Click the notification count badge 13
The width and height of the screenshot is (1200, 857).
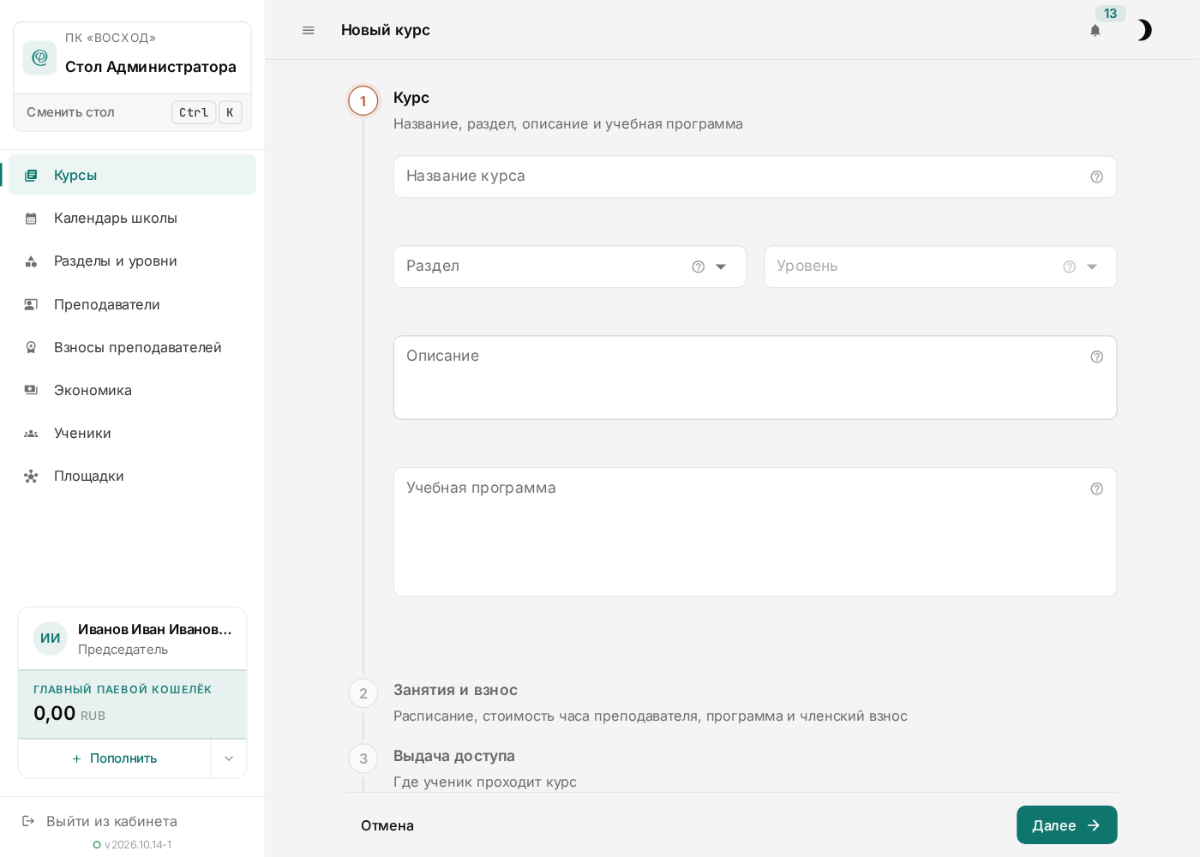1110,14
